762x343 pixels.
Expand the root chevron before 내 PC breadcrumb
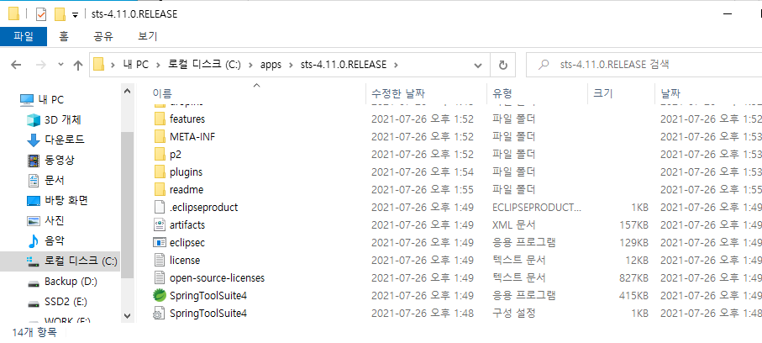pos(113,65)
